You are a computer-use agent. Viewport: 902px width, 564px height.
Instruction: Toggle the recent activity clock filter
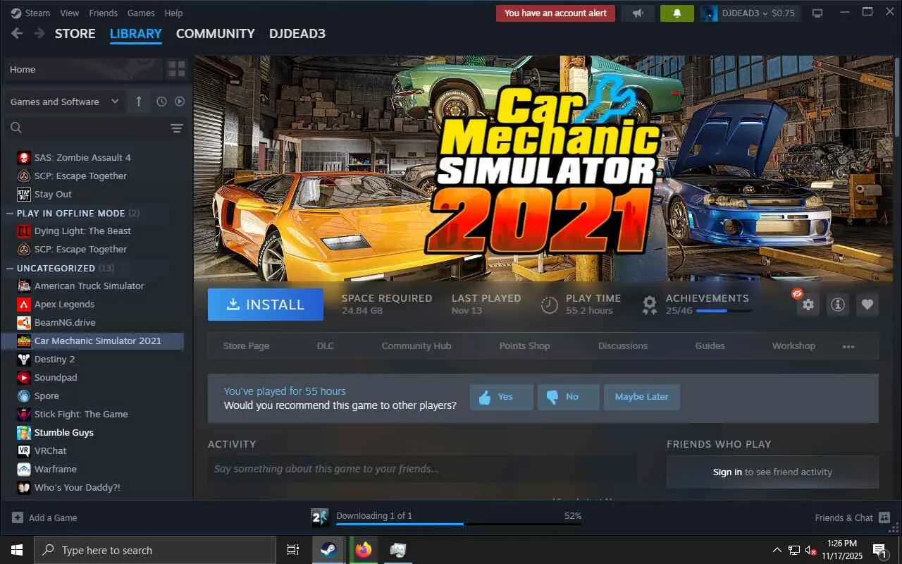pyautogui.click(x=161, y=102)
